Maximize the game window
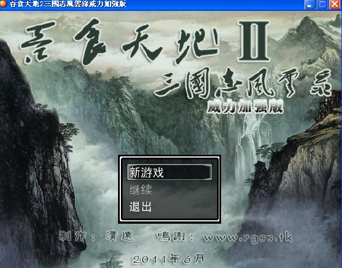 click(322, 5)
